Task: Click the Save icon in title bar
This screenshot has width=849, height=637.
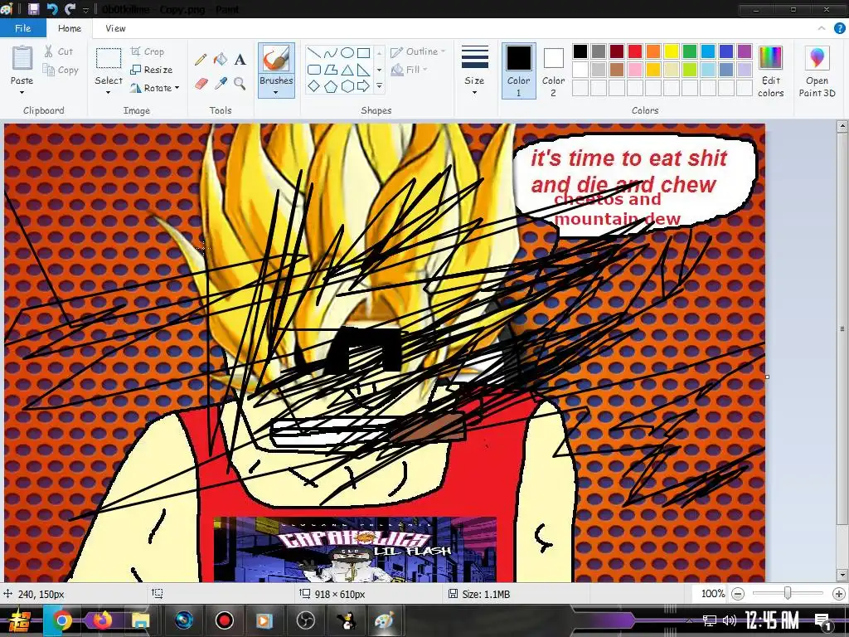Action: click(x=33, y=9)
